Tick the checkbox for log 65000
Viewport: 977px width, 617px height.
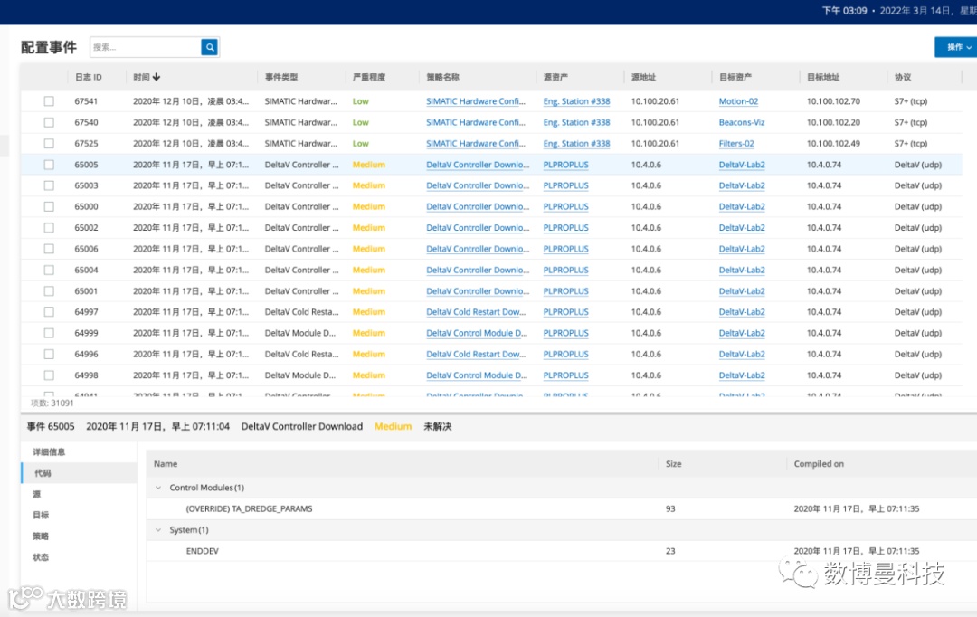click(49, 206)
